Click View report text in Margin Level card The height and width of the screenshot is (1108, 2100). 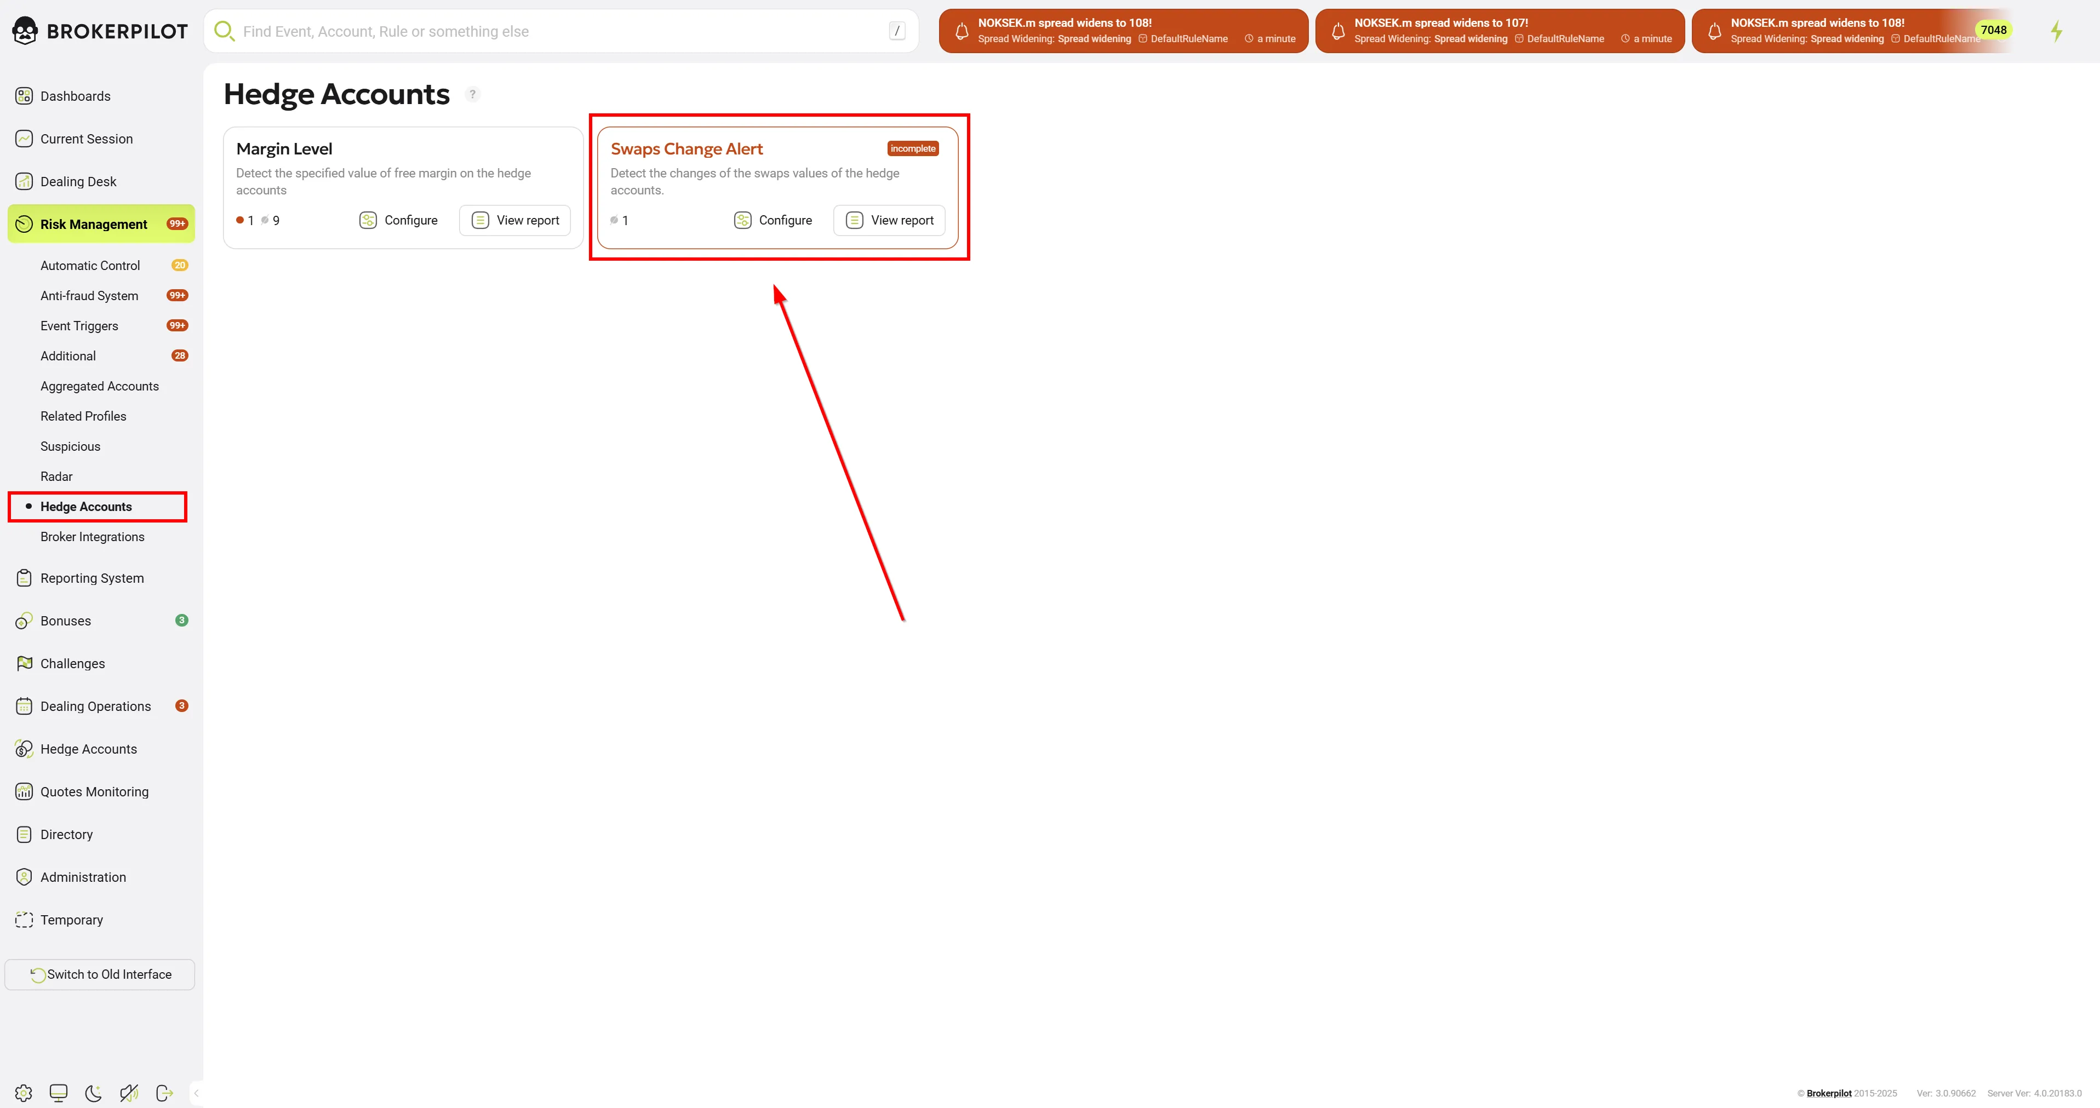pos(528,220)
